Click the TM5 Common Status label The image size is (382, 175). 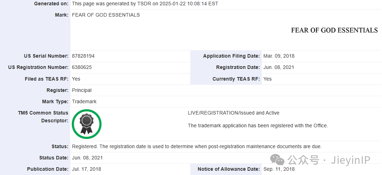pyautogui.click(x=43, y=113)
